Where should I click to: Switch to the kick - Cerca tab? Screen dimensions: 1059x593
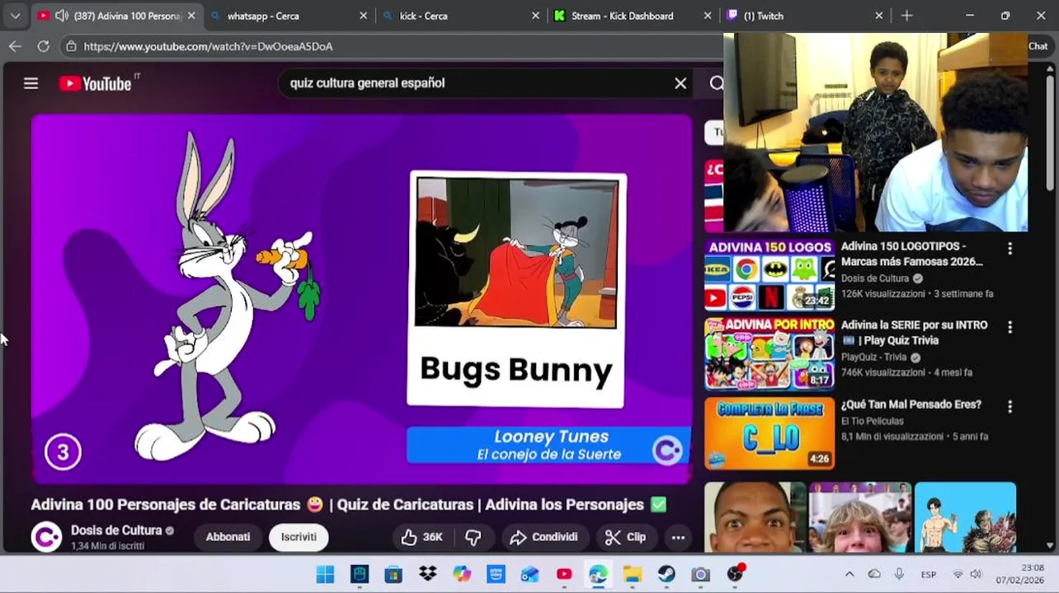coord(462,16)
